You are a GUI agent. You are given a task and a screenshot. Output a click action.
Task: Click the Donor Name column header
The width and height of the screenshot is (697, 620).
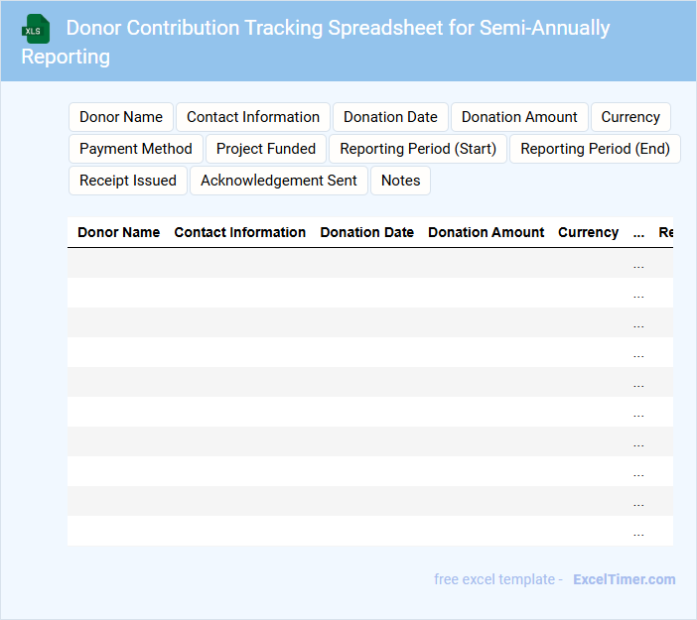click(119, 232)
